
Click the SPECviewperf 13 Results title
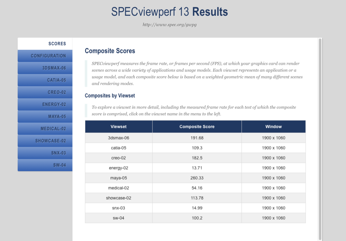coord(169,12)
